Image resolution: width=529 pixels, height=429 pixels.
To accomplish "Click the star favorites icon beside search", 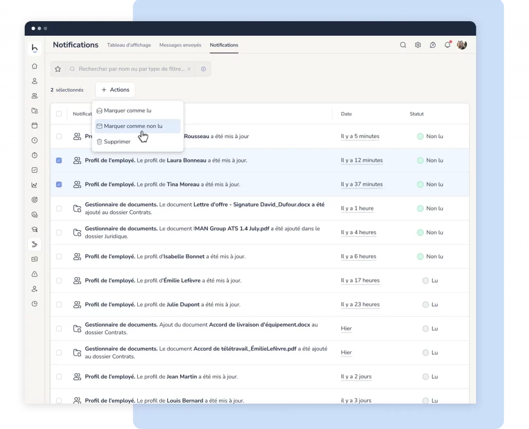I will [58, 69].
